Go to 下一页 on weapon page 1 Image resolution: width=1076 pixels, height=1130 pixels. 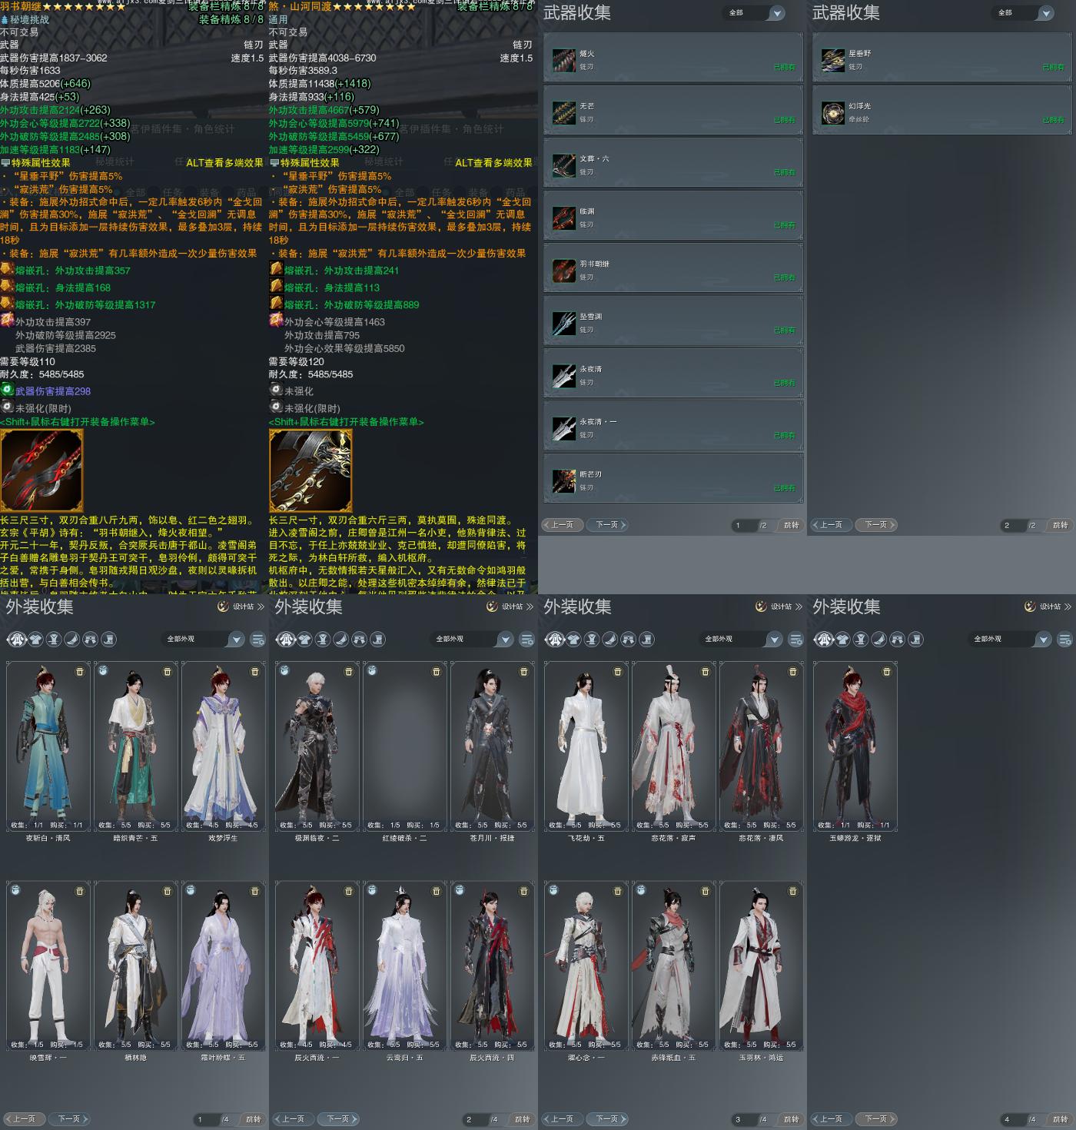pos(609,525)
